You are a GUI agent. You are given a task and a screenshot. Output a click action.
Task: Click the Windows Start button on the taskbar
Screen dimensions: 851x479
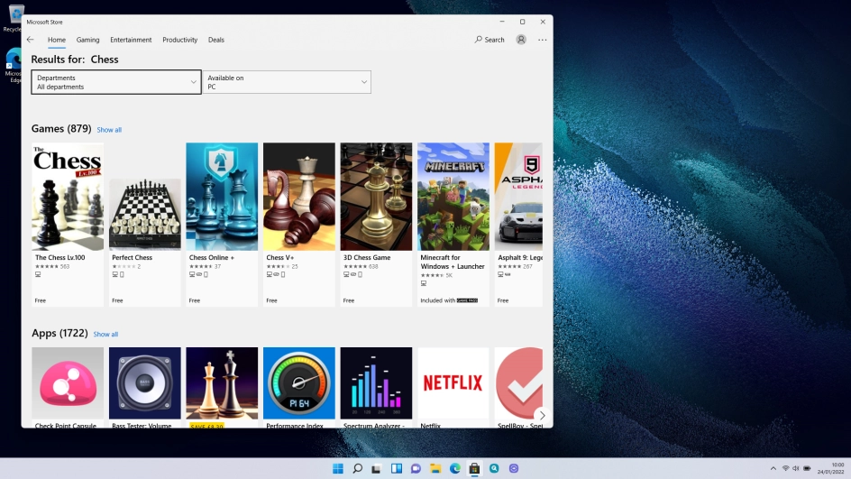click(x=338, y=468)
